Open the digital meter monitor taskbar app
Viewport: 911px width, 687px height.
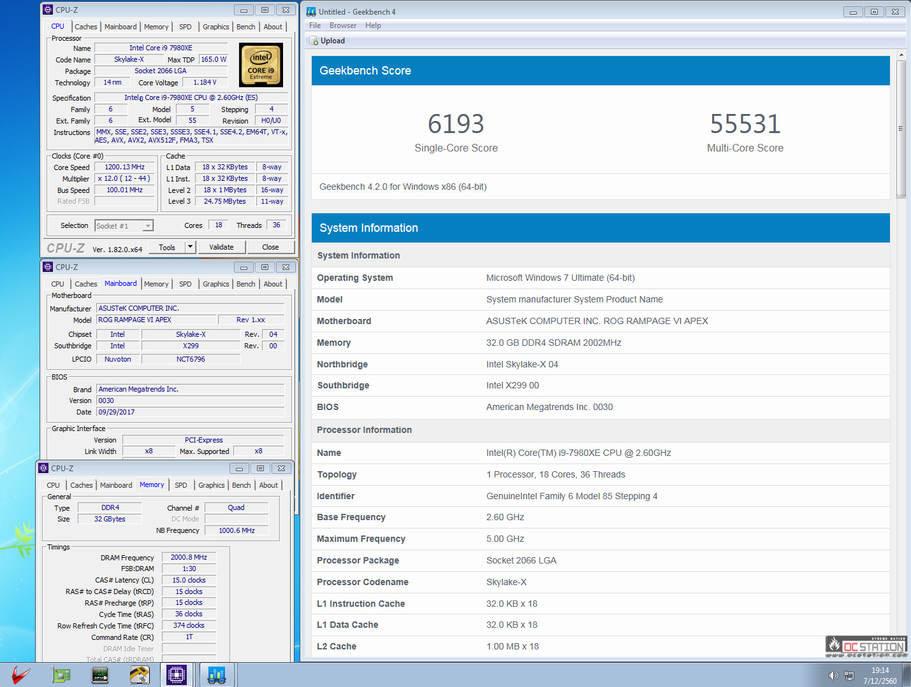[100, 675]
